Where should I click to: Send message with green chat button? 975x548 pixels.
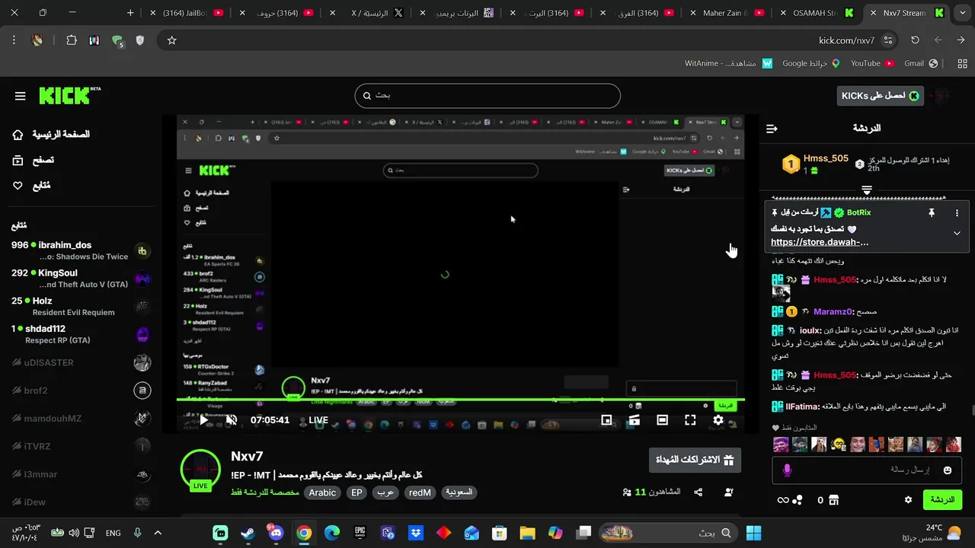(942, 500)
